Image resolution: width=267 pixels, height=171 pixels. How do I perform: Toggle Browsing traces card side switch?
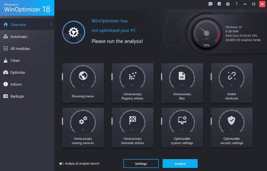63,77
